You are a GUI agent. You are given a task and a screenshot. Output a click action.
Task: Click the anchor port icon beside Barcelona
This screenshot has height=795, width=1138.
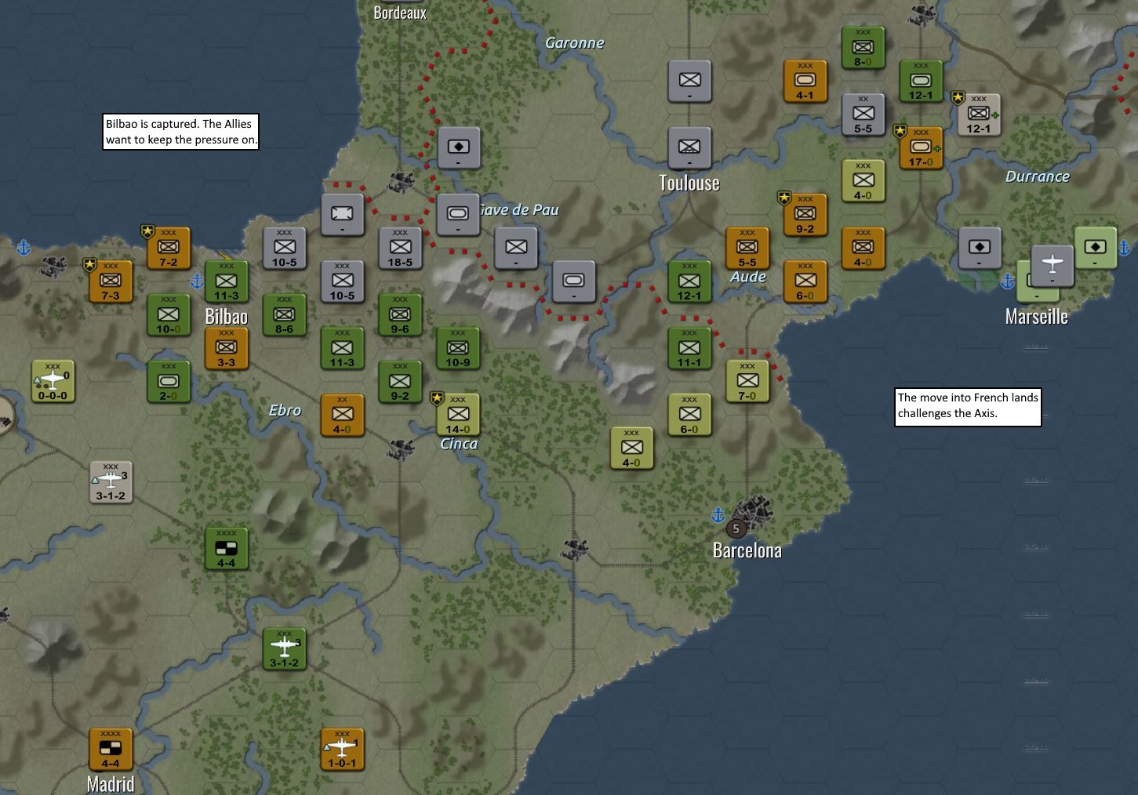pos(718,515)
